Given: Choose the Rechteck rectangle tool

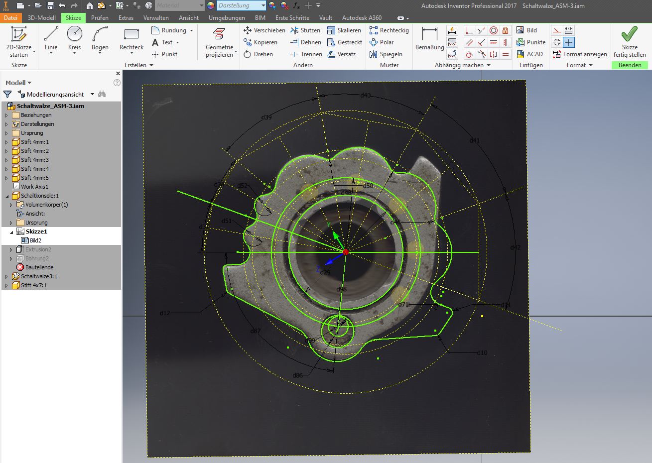Looking at the screenshot, I should [x=131, y=39].
